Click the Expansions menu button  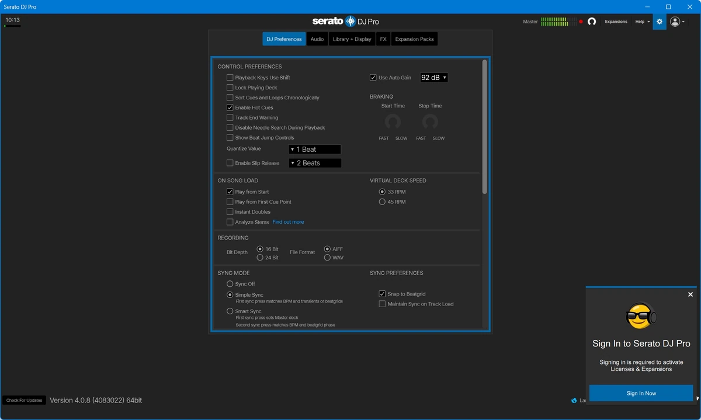(616, 22)
